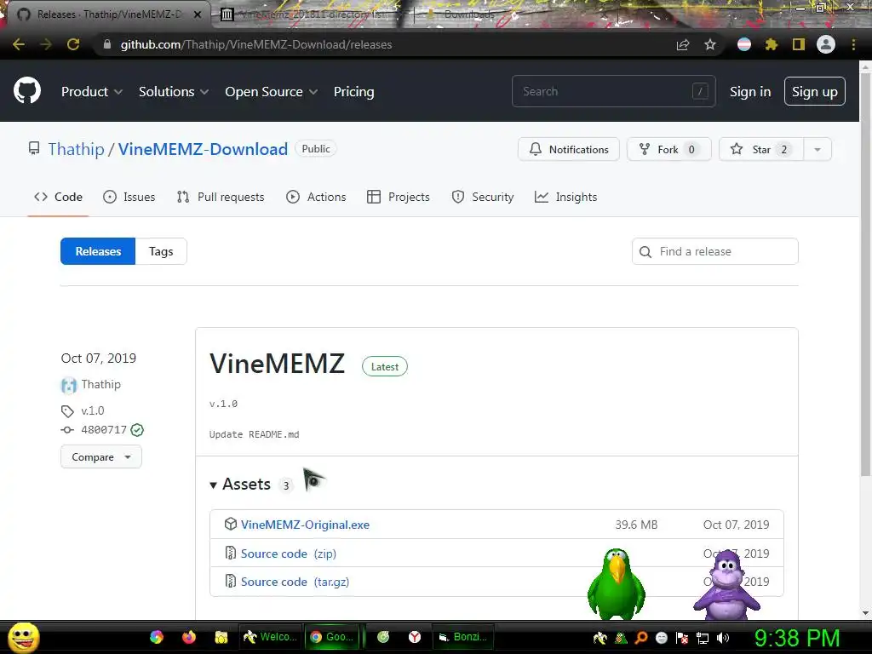Reload the page with refresh icon
872x654 pixels.
[73, 44]
